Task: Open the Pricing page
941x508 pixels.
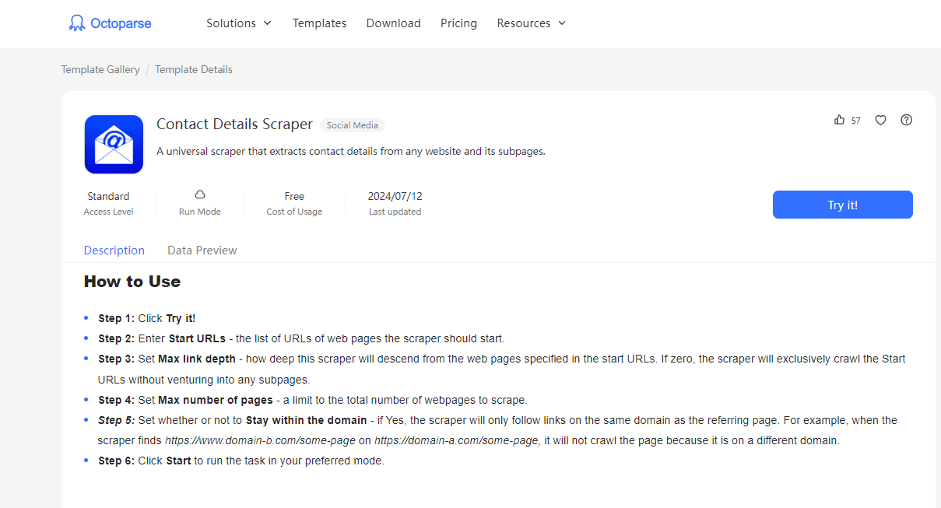Action: tap(458, 23)
